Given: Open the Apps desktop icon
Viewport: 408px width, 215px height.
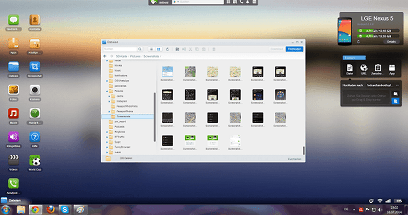Looking at the screenshot, I should (x=14, y=43).
